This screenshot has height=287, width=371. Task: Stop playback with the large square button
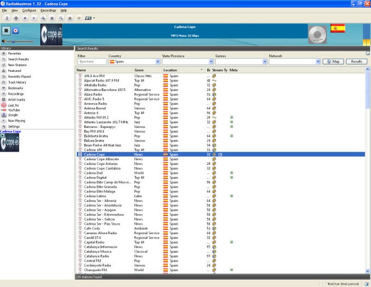pyautogui.click(x=6, y=30)
